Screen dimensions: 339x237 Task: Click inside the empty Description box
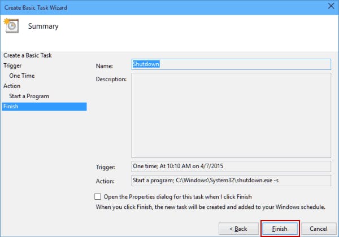click(231, 116)
